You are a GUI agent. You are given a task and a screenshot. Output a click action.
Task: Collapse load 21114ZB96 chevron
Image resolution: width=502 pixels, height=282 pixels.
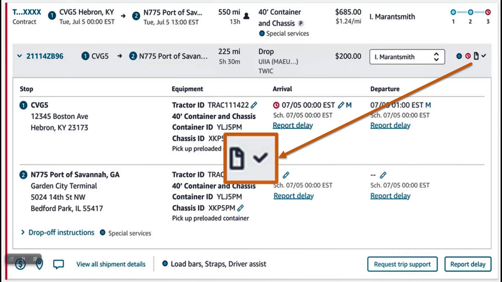(x=19, y=56)
